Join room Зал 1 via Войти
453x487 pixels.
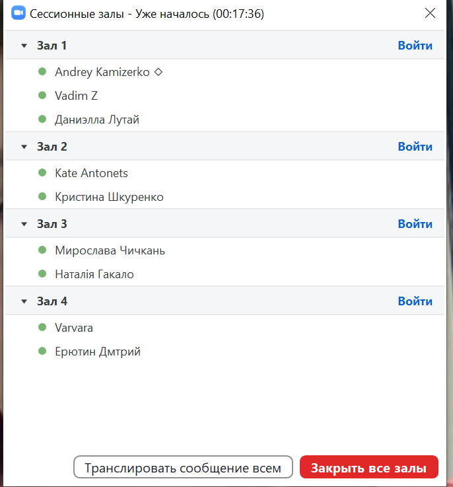(x=415, y=46)
